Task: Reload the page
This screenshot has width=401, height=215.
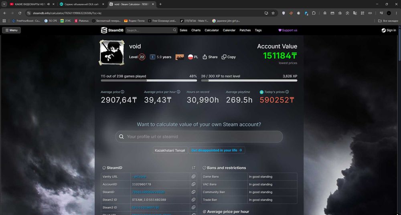Action: pos(20,13)
